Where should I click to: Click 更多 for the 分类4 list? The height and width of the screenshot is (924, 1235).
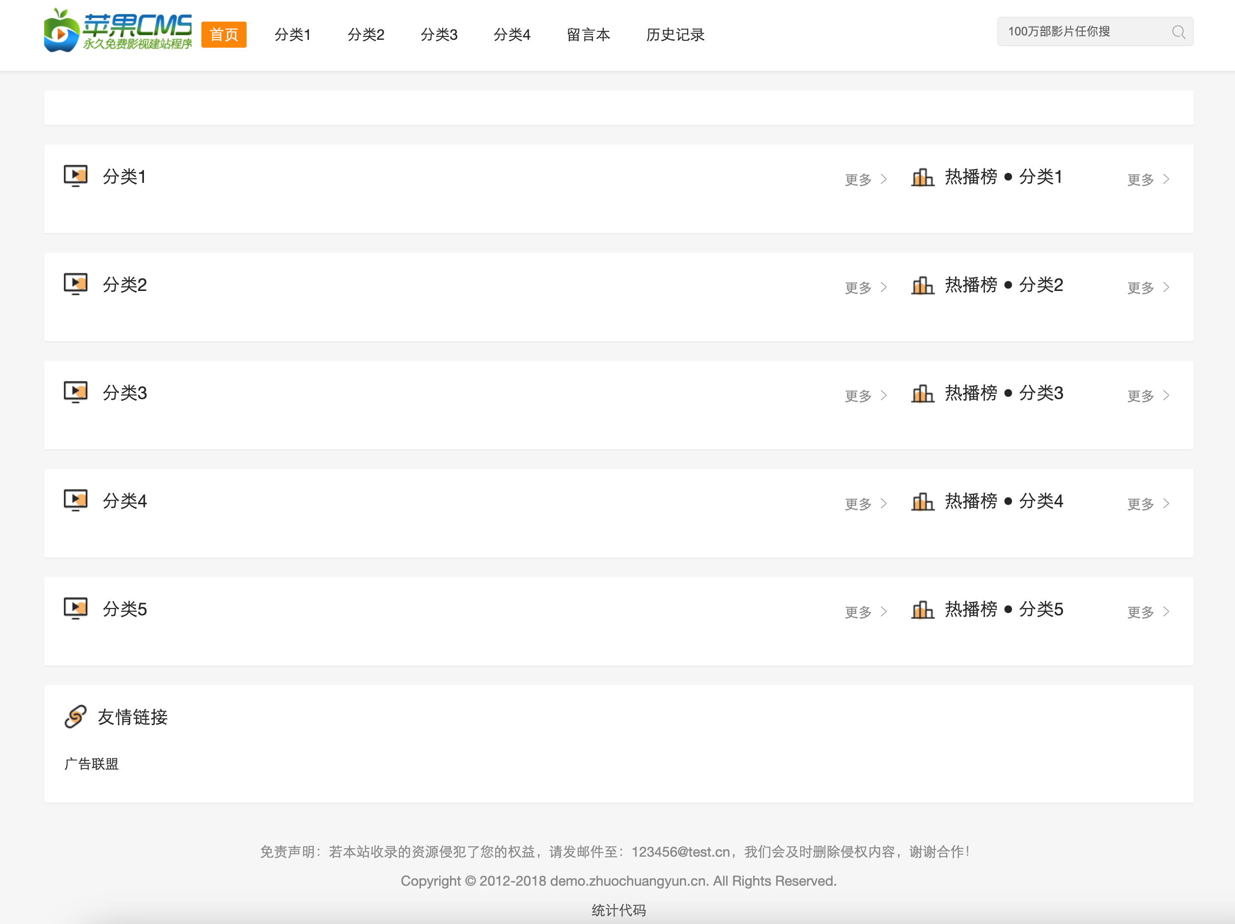tap(866, 504)
